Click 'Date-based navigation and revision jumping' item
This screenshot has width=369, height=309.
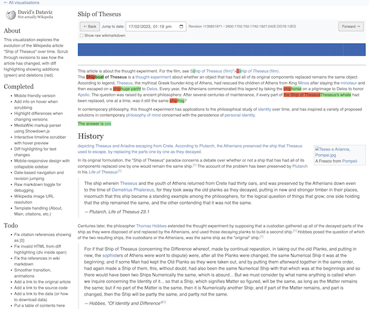click(x=39, y=176)
